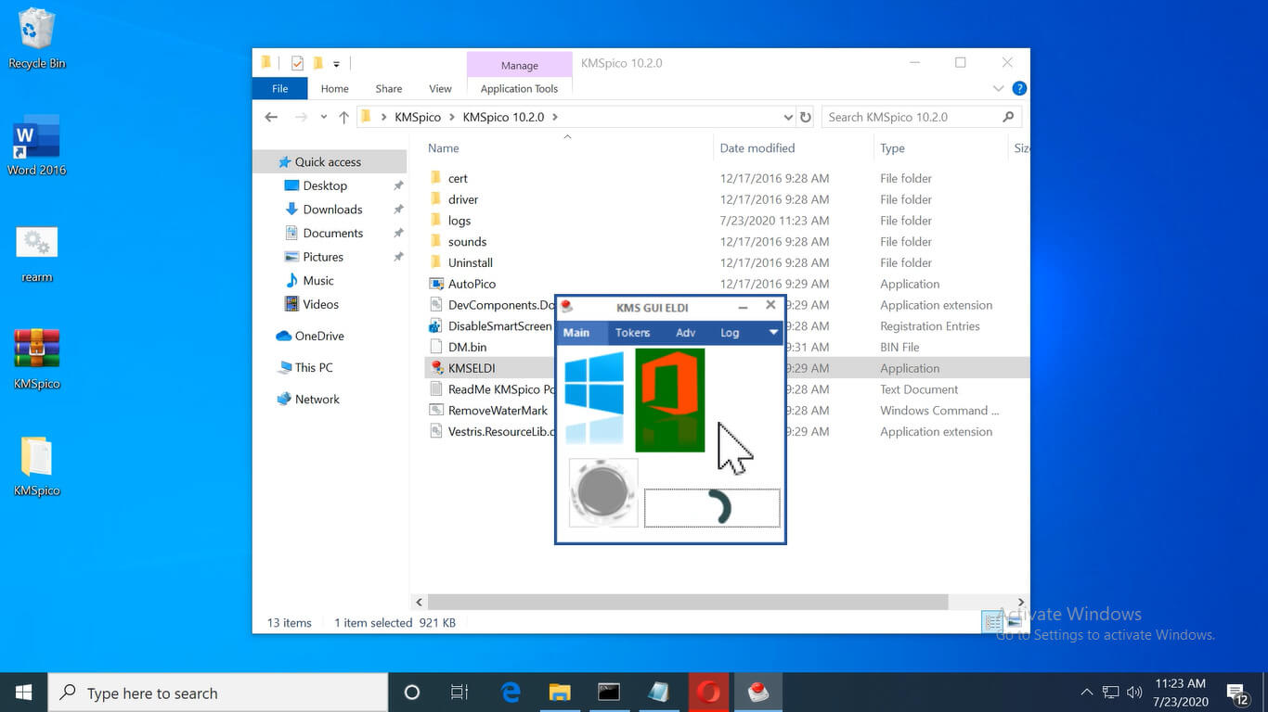Click the Windows logo in KMS GUI ELDI
1268x712 pixels.
594,398
